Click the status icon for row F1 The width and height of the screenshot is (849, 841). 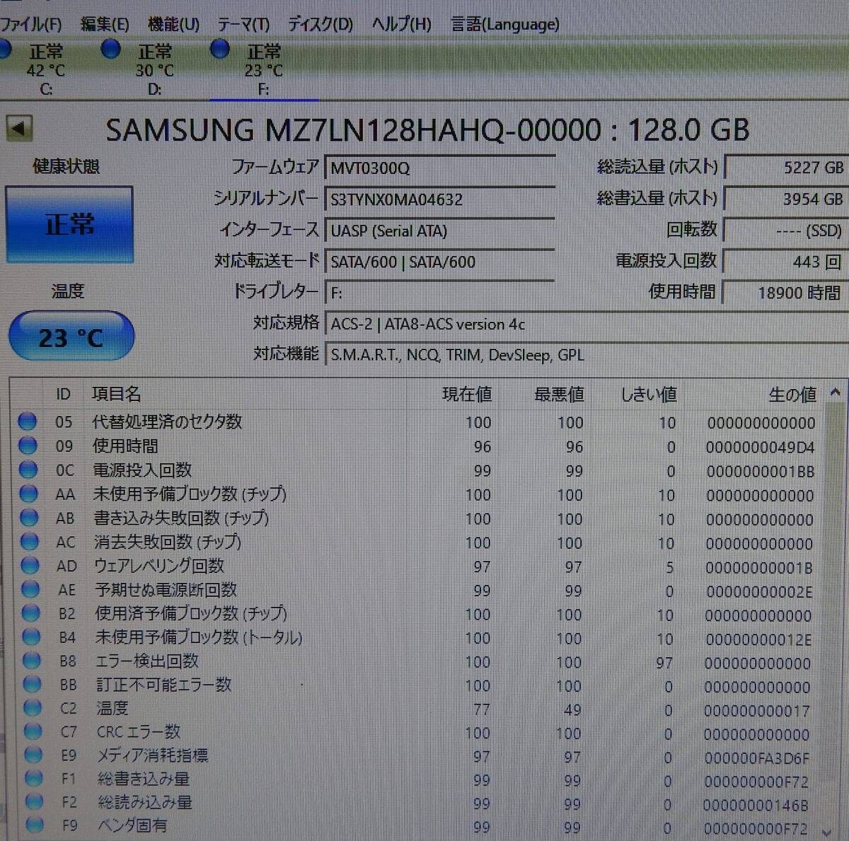coord(33,778)
